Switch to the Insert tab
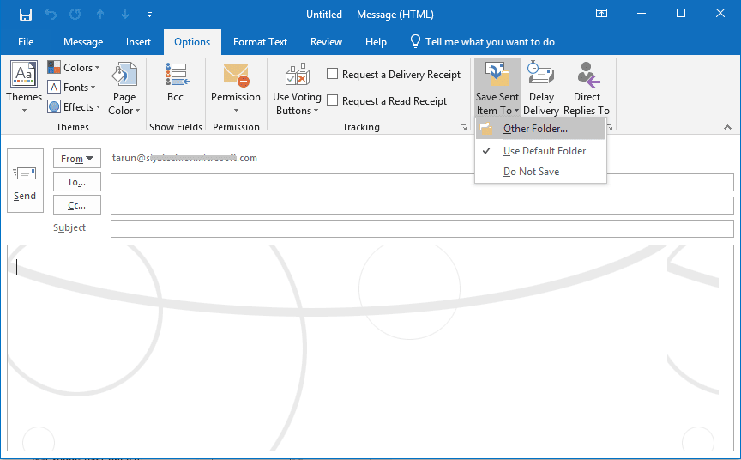The height and width of the screenshot is (460, 741). 138,42
